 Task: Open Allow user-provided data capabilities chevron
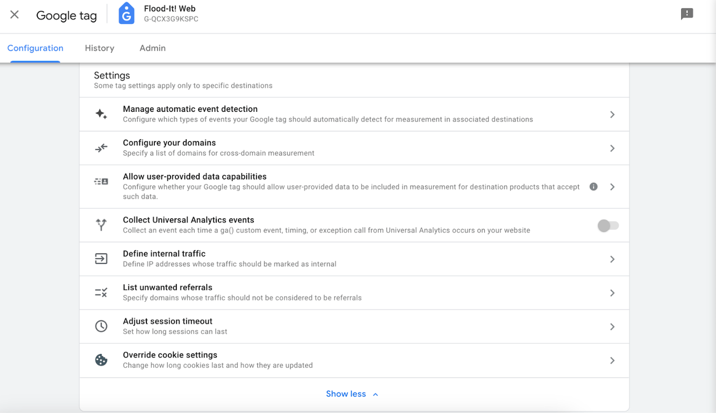click(612, 187)
